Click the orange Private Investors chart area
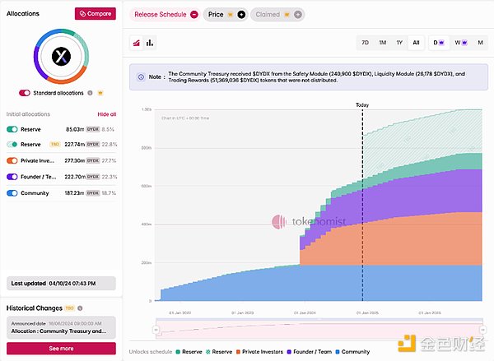Viewport: 494px width, 361px height. [390, 243]
